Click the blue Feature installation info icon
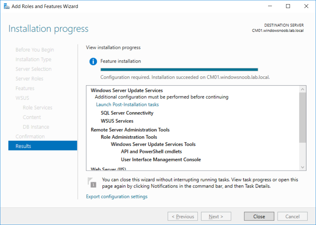This screenshot has width=316, height=225. (93, 61)
